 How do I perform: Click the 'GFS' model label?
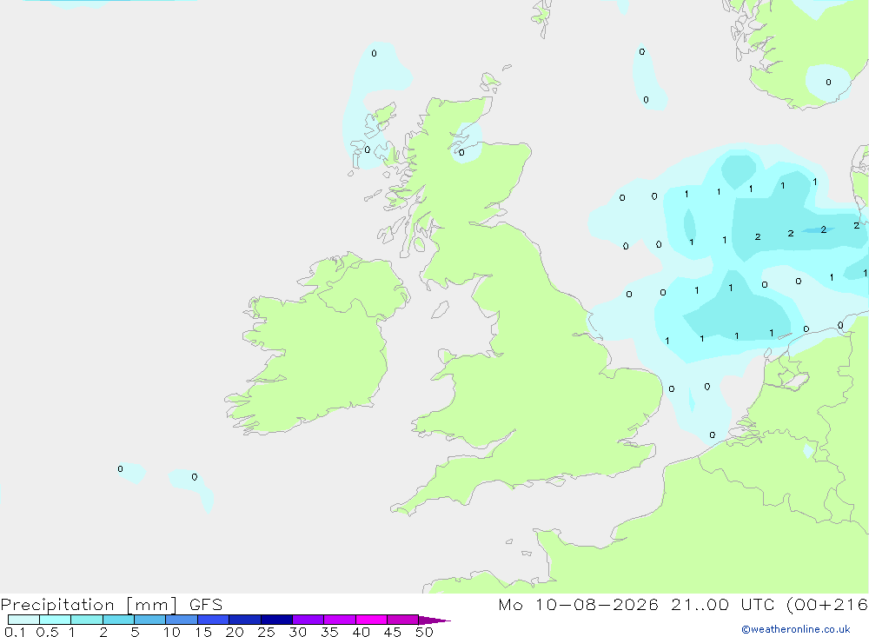[x=206, y=605]
